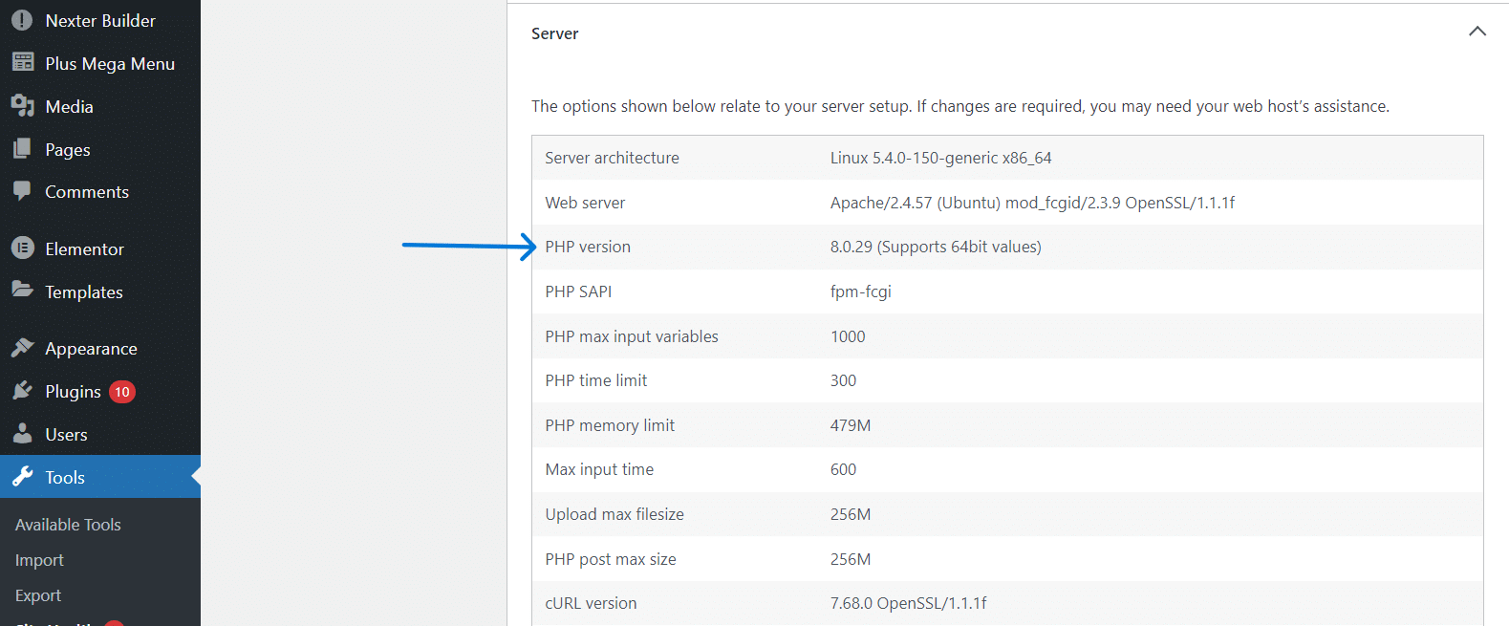Select the value 600
The height and width of the screenshot is (626, 1509).
tap(843, 469)
